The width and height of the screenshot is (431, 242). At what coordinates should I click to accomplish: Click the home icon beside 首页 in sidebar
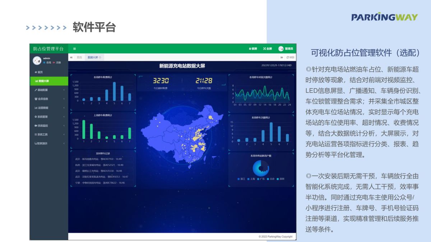coord(36,72)
